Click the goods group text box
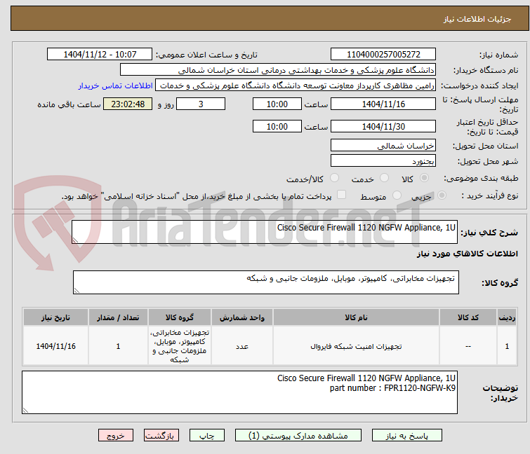 coord(266,282)
